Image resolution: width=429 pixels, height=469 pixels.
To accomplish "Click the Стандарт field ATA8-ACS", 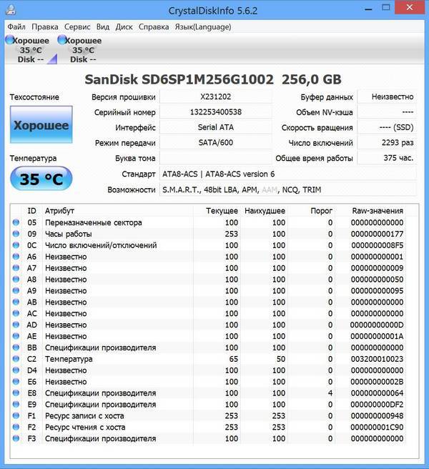I will point(288,174).
